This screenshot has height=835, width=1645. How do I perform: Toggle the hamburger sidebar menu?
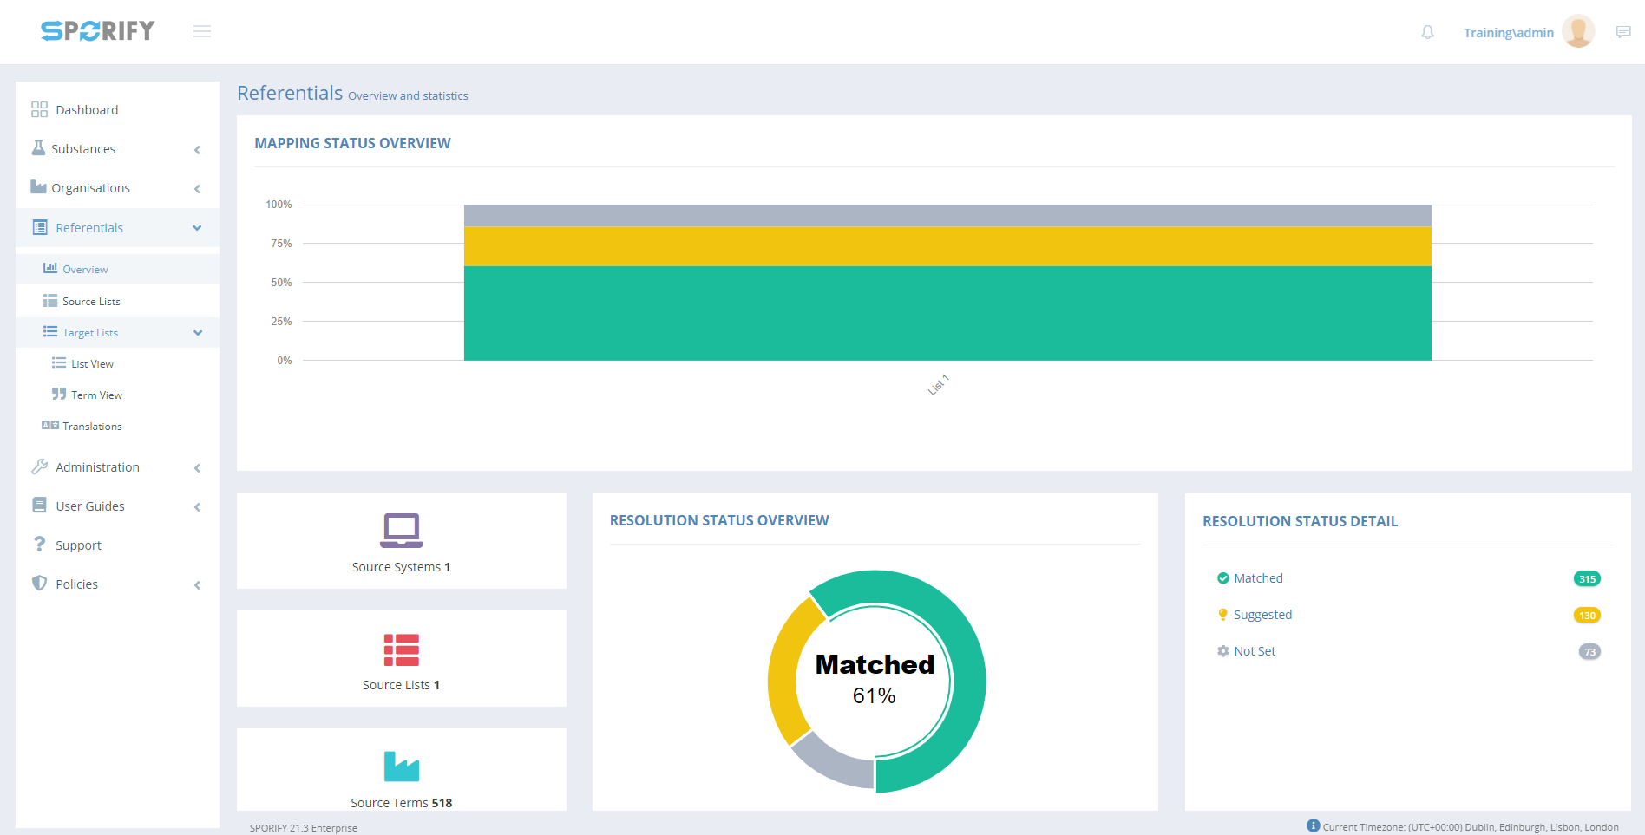[x=202, y=31]
